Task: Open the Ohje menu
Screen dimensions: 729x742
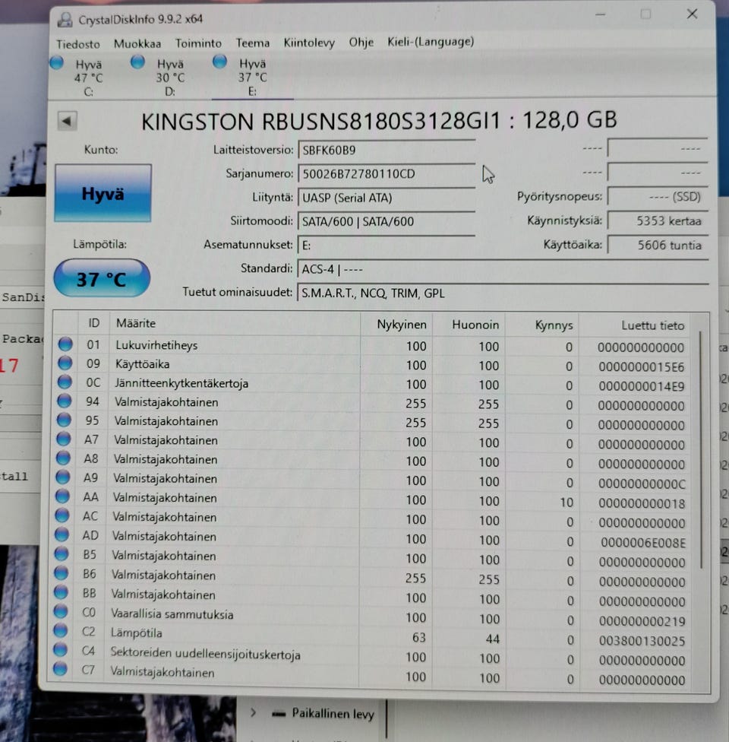Action: (x=361, y=42)
